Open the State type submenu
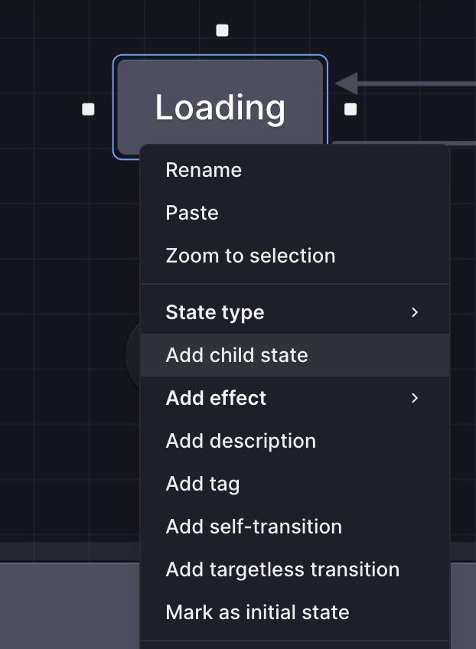476x649 pixels. tap(215, 312)
